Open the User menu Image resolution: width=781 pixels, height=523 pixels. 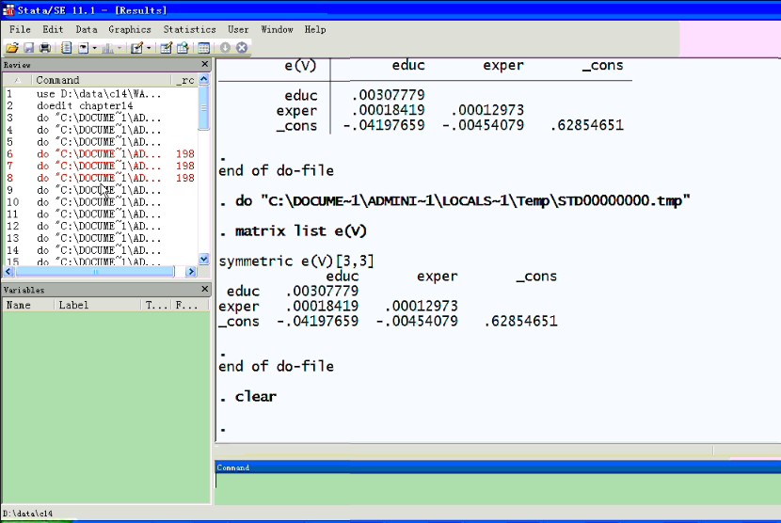coord(238,29)
